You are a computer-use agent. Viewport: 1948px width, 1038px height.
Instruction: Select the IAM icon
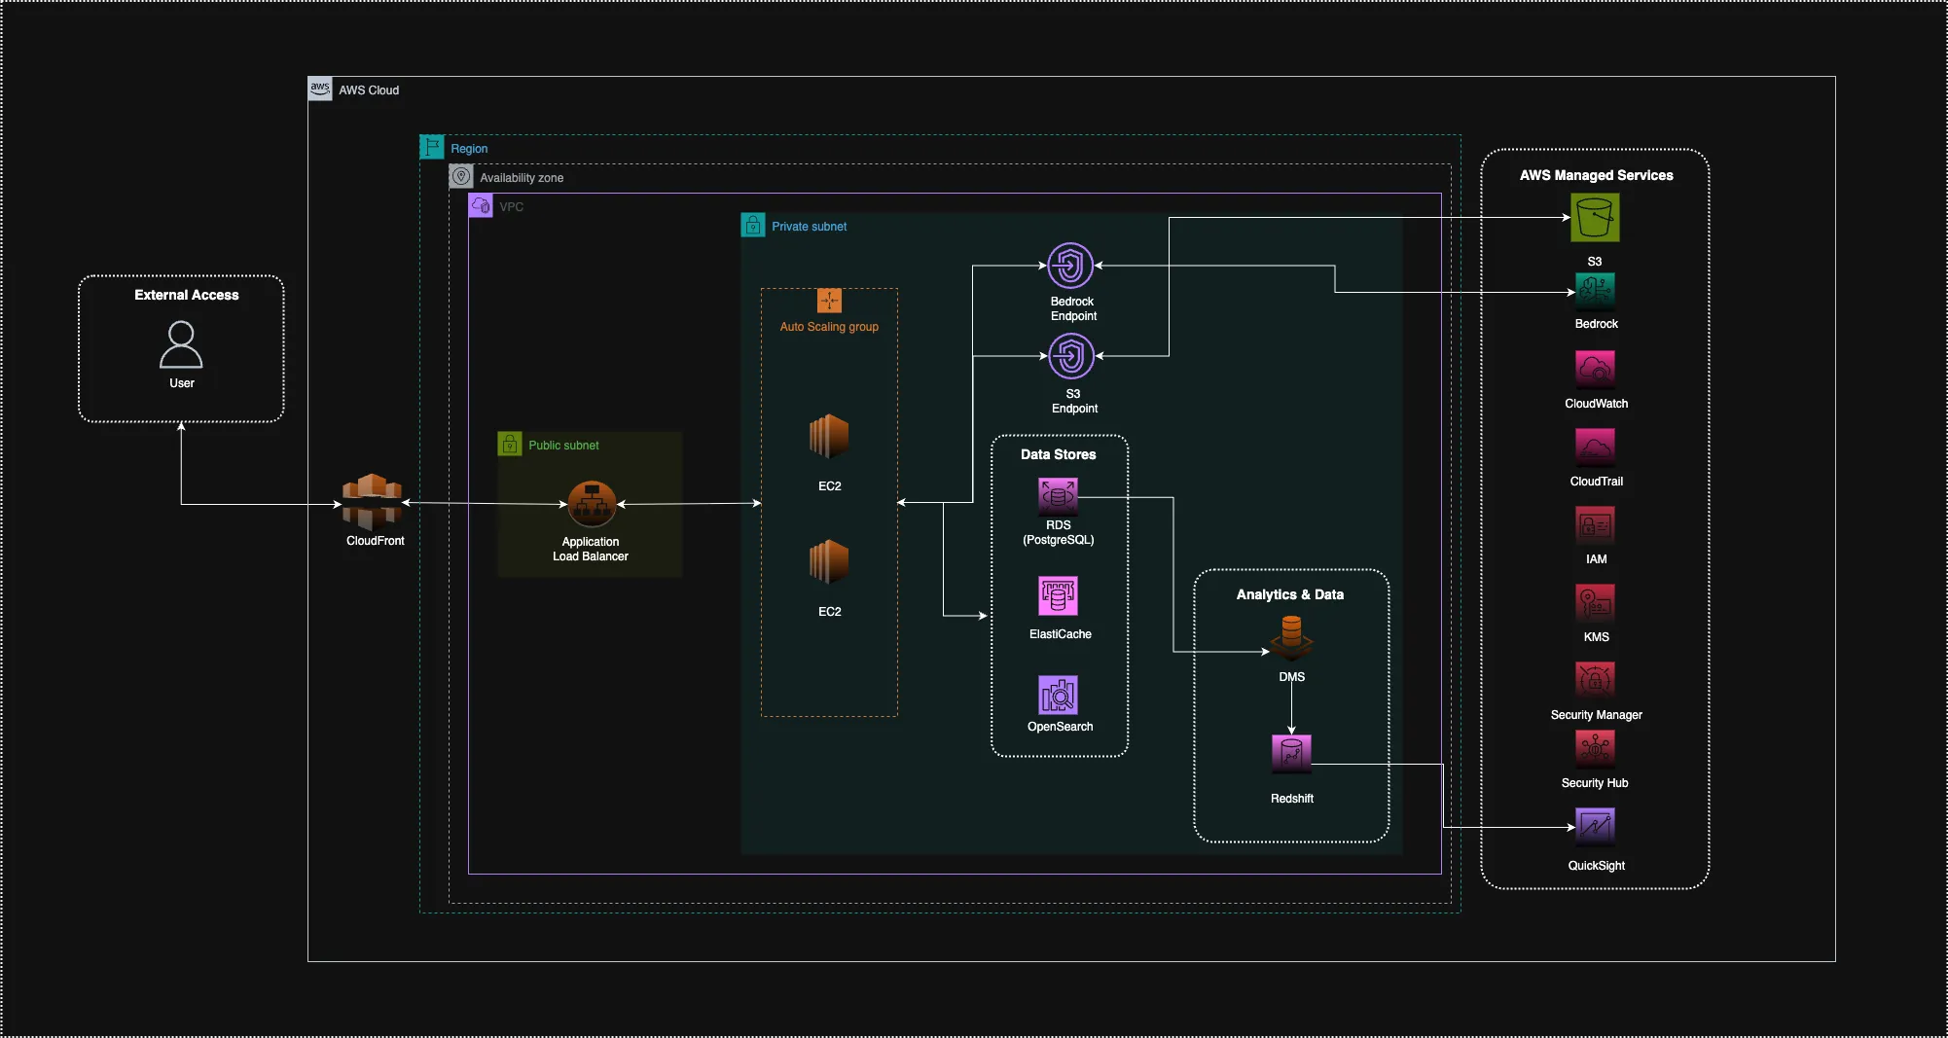coord(1595,525)
